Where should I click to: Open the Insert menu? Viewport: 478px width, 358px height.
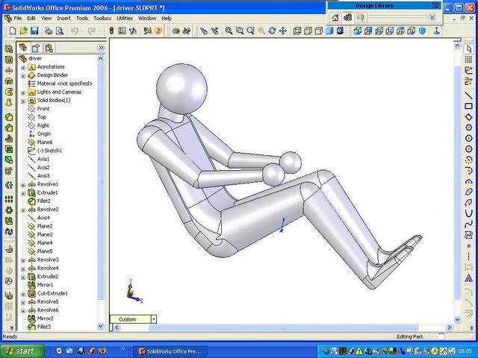pos(64,18)
